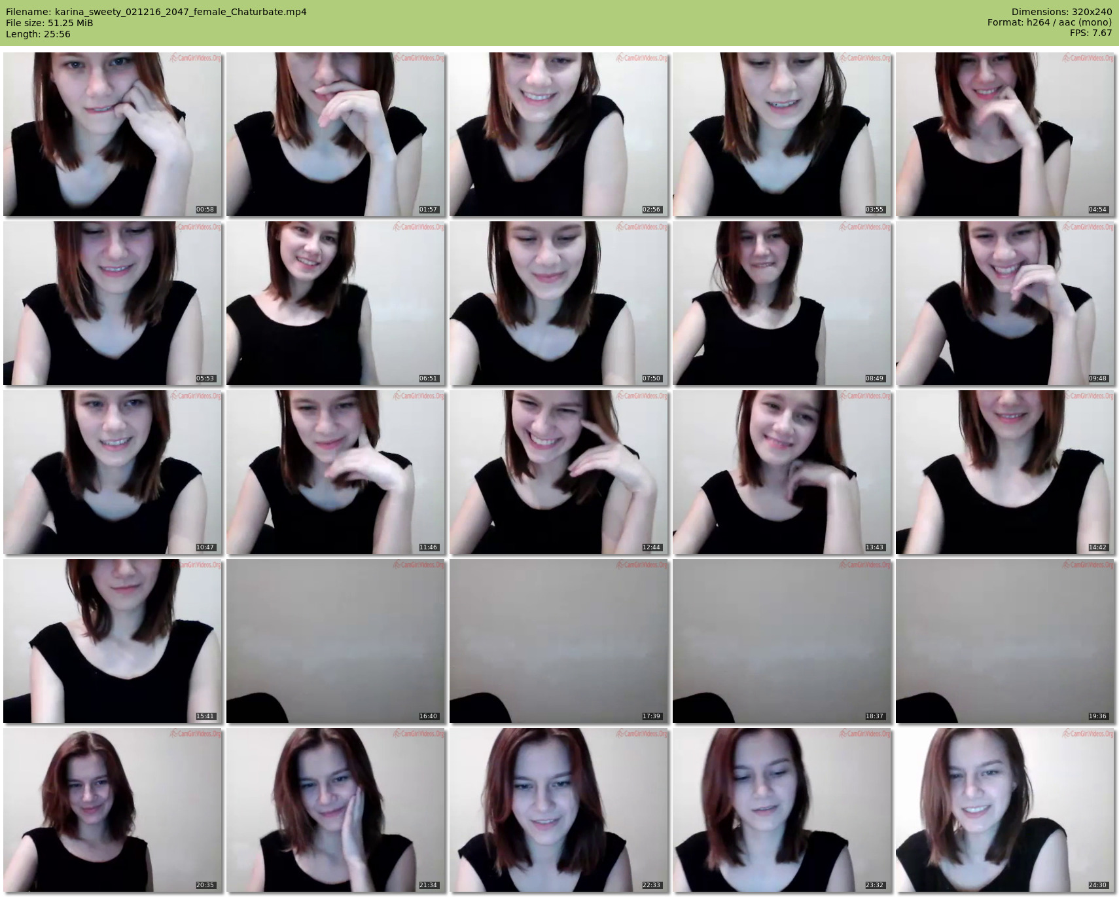Select the "File size: 51.25 MiB" text
This screenshot has height=897, width=1119.
50,23
